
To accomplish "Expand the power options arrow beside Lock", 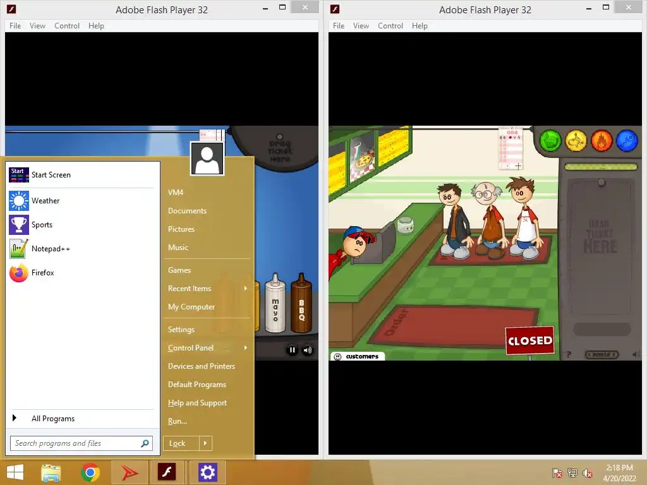I will click(205, 443).
